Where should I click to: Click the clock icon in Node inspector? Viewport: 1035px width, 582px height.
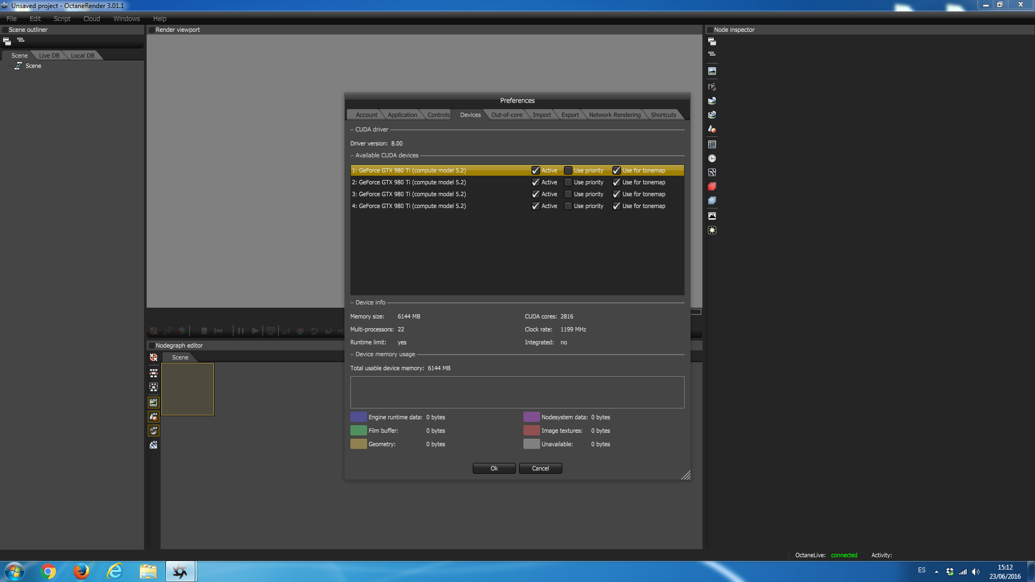(712, 158)
